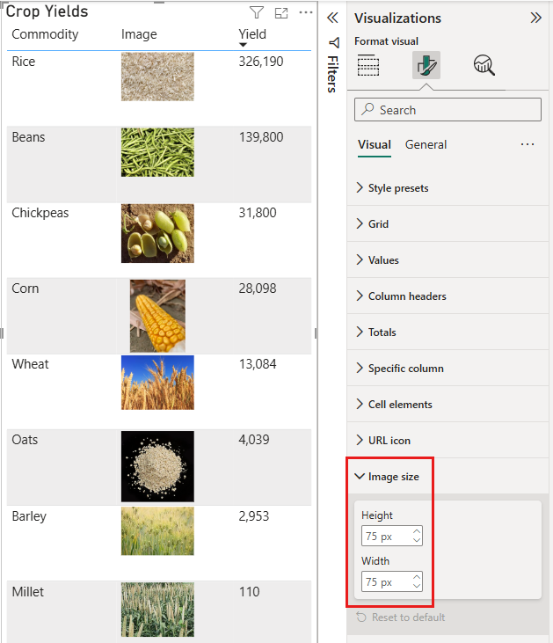Click the 13,084 yield value

coord(258,364)
